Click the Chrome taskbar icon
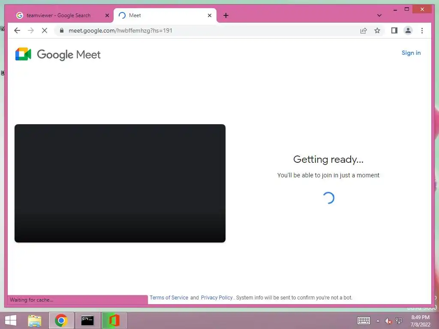The image size is (439, 329). [61, 320]
